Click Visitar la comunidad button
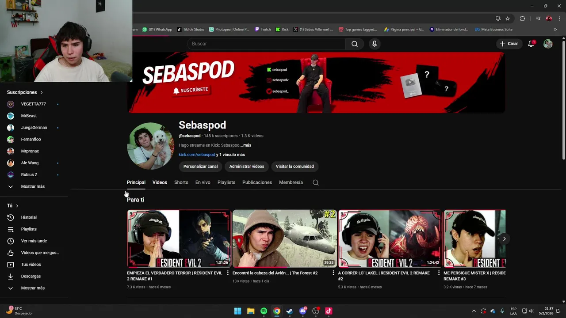 click(295, 167)
